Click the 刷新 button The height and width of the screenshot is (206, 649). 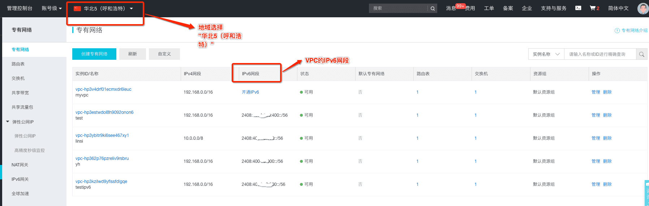[133, 54]
